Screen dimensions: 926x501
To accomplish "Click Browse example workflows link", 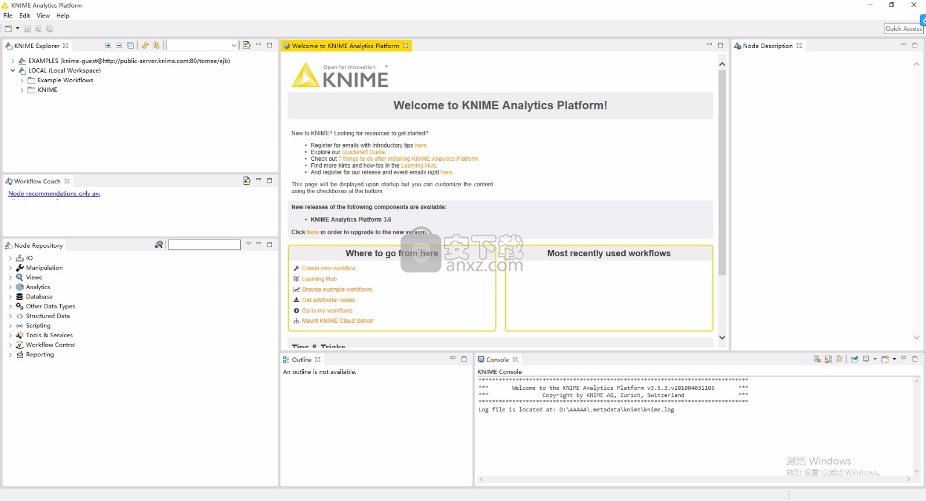I will (x=337, y=289).
